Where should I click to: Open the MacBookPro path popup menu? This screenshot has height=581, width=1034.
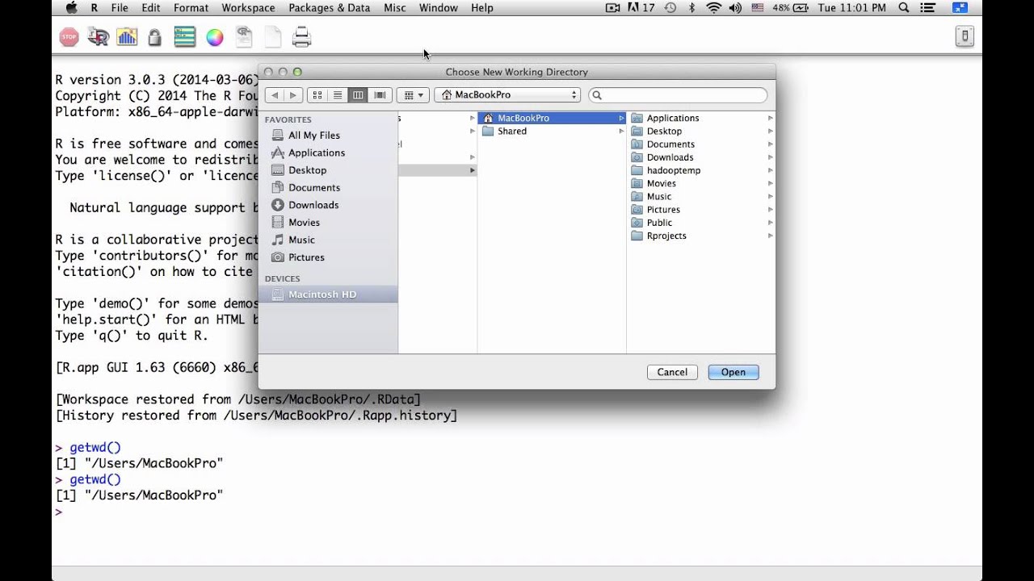coord(508,95)
